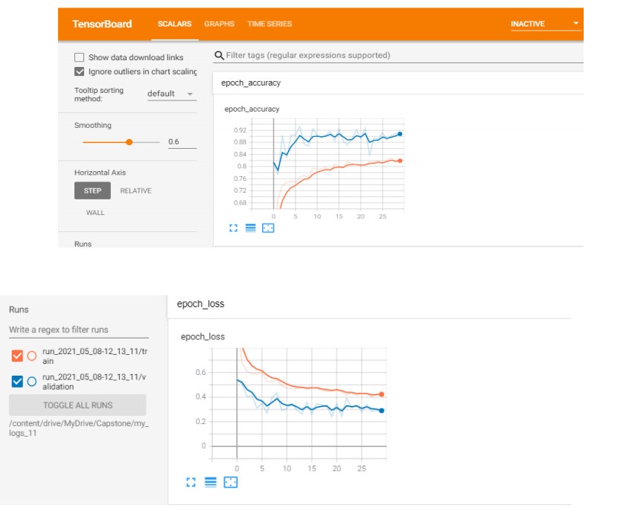Viewport: 635px width, 514px height.
Task: Toggle y-axis log scale on epoch_loss chart
Action: 210,483
